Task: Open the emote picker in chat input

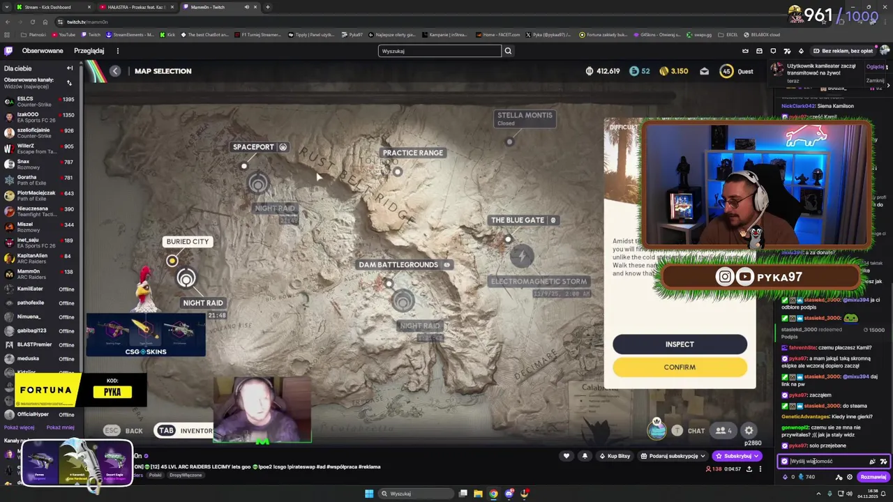Action: [x=872, y=462]
